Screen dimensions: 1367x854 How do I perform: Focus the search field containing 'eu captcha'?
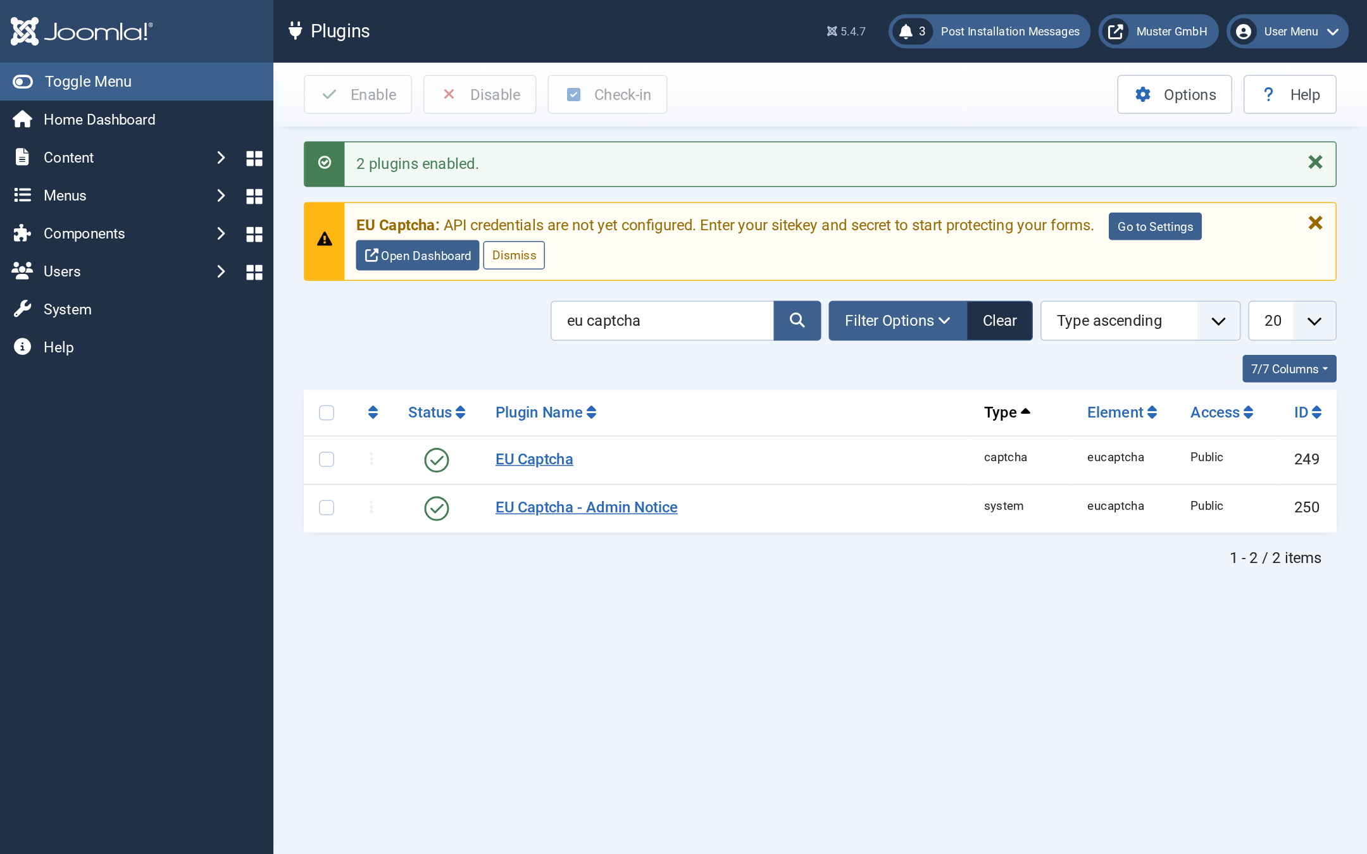tap(662, 321)
